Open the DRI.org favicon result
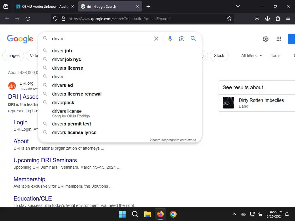295x221 pixels. (12, 86)
